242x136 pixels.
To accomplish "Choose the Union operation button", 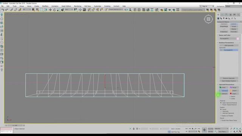I will [223, 87].
